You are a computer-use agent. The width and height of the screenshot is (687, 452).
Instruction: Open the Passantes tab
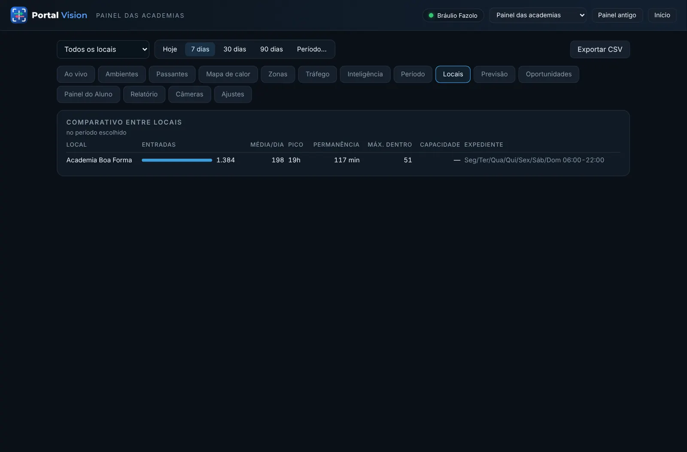[x=172, y=74]
